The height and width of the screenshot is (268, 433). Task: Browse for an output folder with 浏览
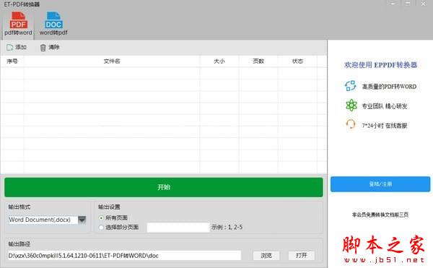coord(266,256)
